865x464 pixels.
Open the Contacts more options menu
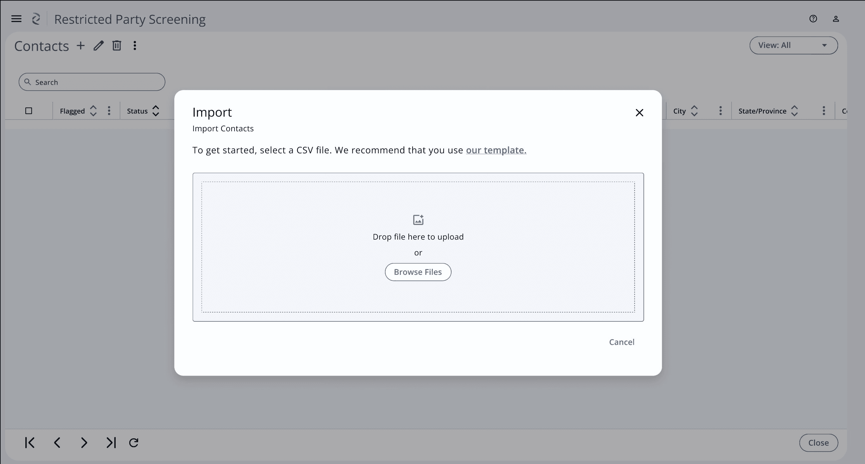point(135,45)
